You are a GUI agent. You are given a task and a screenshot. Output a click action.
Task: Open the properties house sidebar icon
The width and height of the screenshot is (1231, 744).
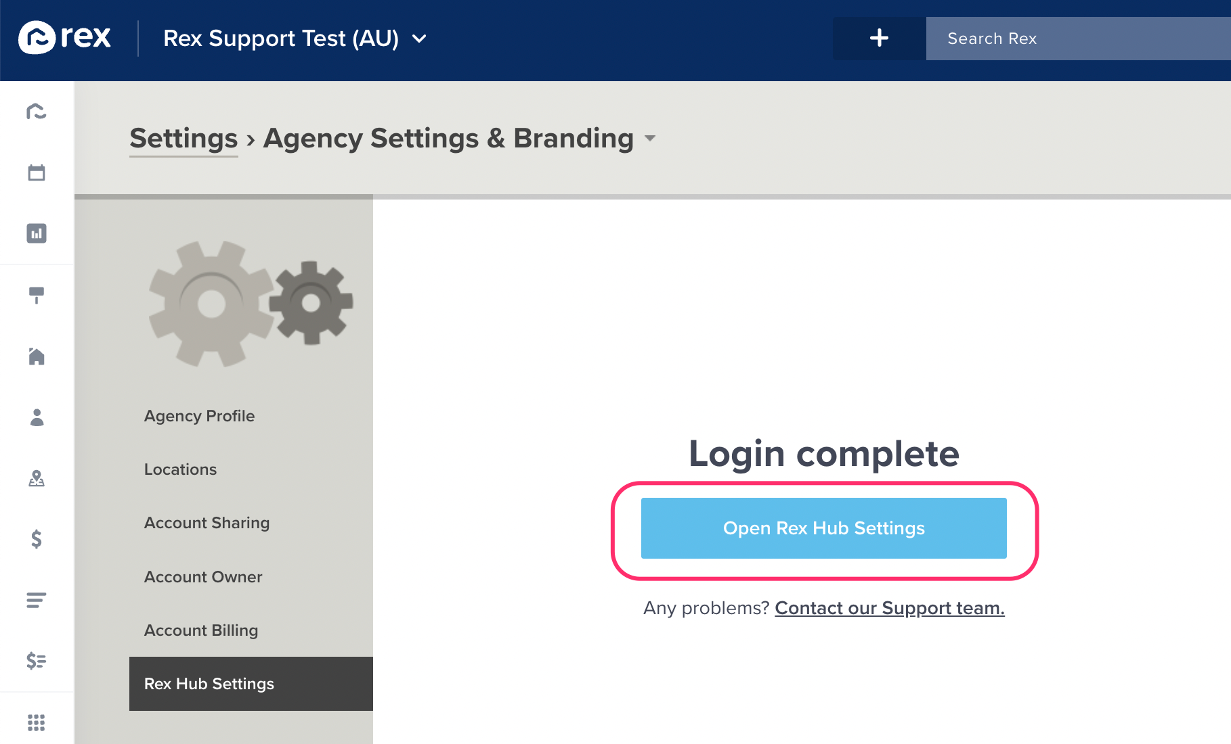click(37, 356)
